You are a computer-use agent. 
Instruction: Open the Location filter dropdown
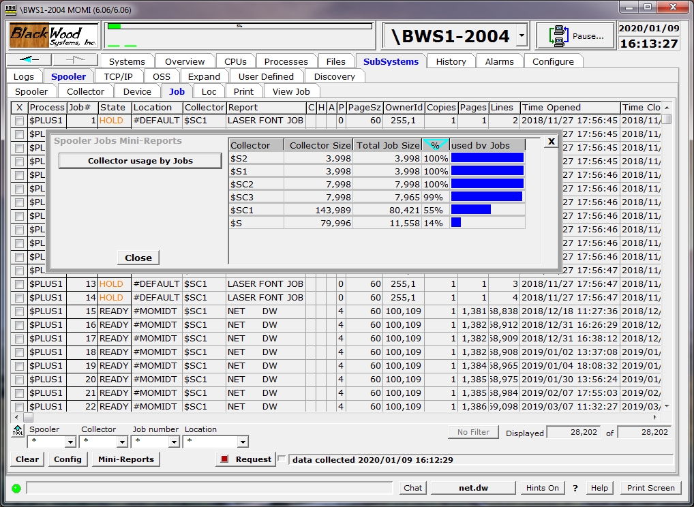(x=243, y=442)
